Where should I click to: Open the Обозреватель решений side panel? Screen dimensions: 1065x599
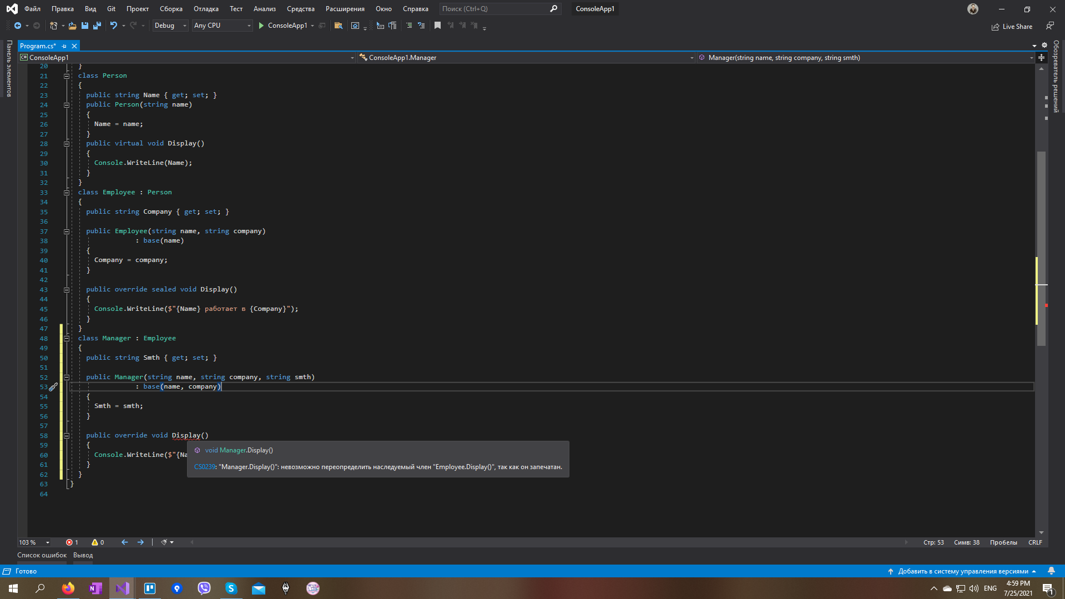pos(1056,76)
